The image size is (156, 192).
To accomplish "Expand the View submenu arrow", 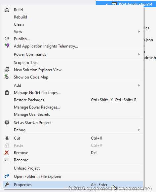I will [139, 32].
